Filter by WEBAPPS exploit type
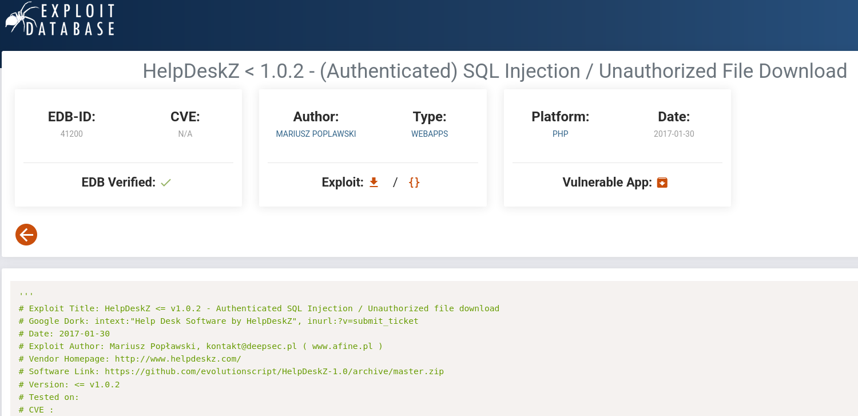The height and width of the screenshot is (416, 858). tap(430, 134)
